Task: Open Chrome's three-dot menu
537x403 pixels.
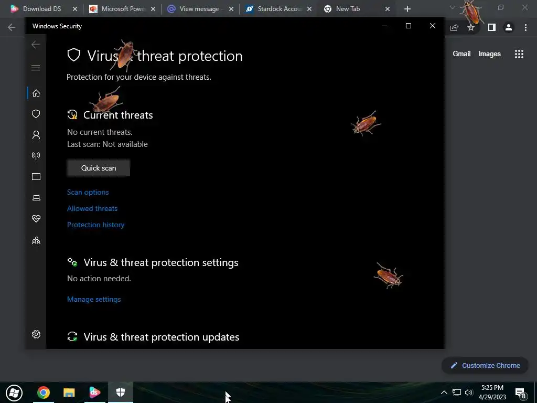Action: (525, 27)
